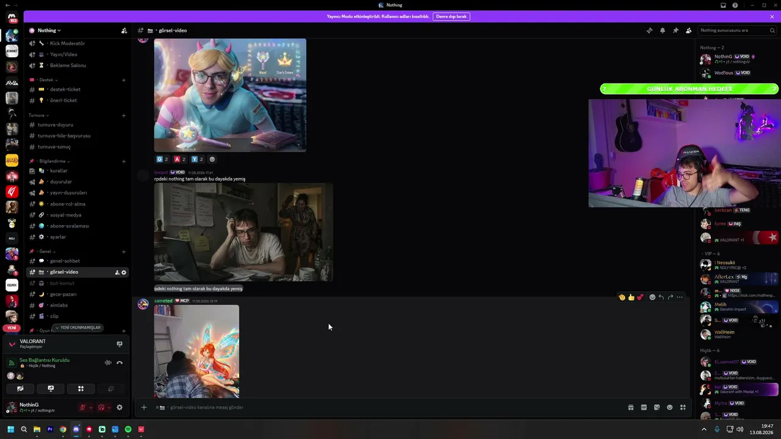The width and height of the screenshot is (781, 439).
Task: Add a channel to Bilgilendirme category
Action: click(124, 162)
